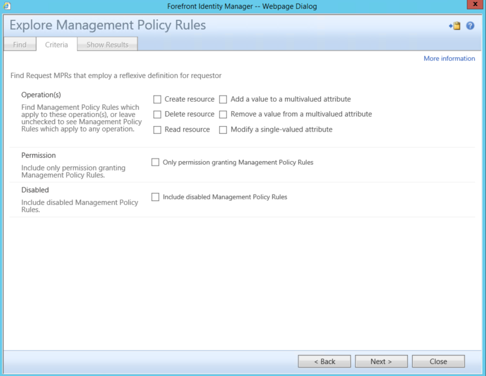This screenshot has height=376, width=486.
Task: Switch to the Find tab
Action: point(20,44)
